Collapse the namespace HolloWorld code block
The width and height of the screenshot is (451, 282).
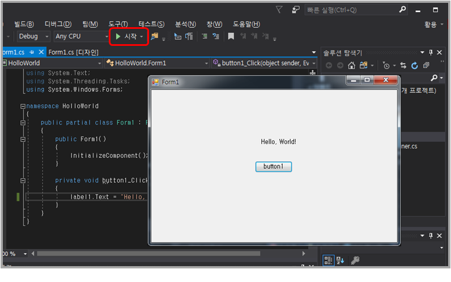coord(22,106)
